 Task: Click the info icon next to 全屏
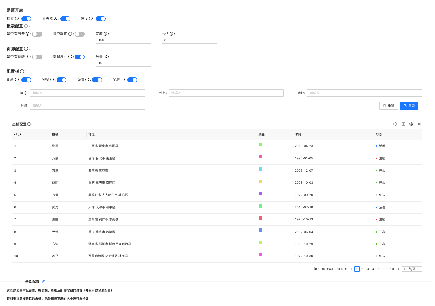[123, 80]
